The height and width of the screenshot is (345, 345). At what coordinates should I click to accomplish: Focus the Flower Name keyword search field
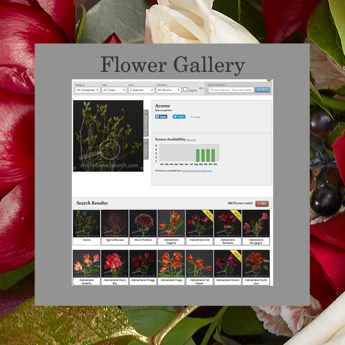(x=231, y=90)
